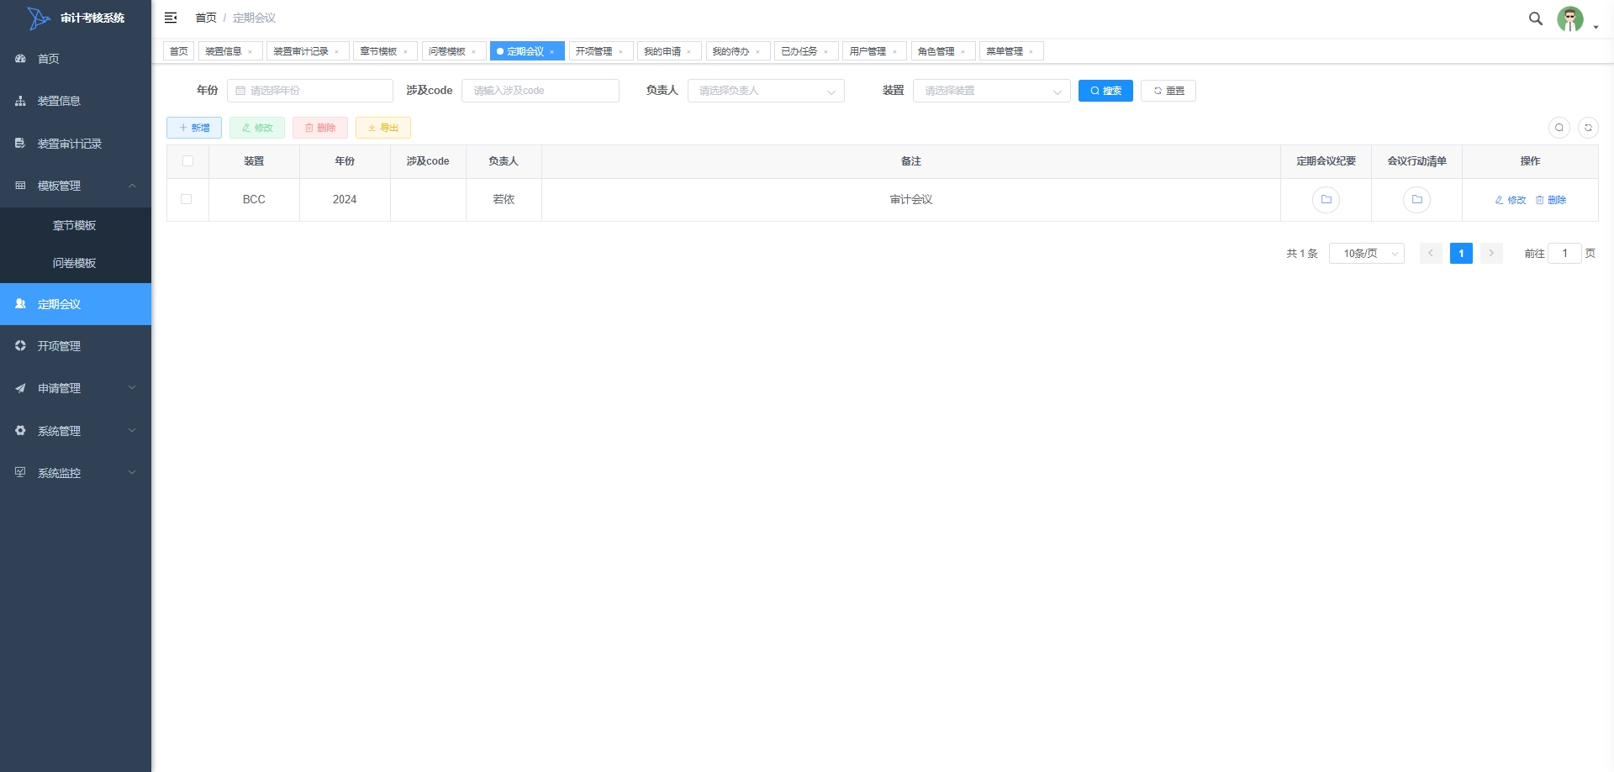The image size is (1614, 772).
Task: Open 会议行动清单 folder icon for BCC
Action: click(1417, 200)
